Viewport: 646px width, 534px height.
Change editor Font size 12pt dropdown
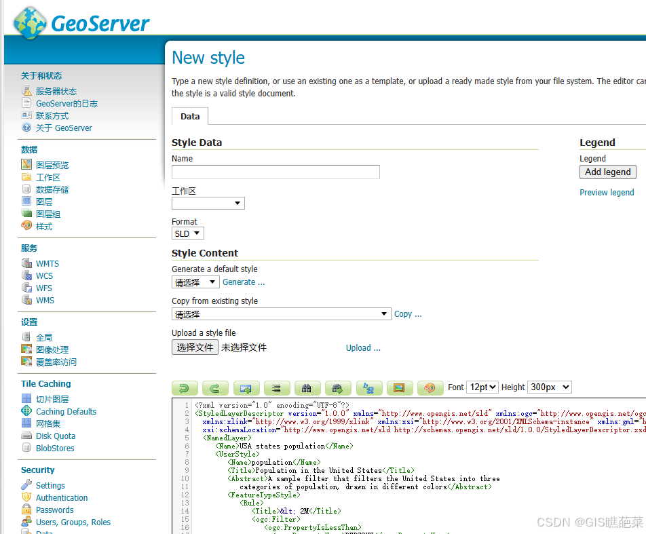point(482,387)
